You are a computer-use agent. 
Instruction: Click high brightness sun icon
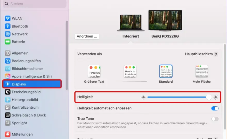pyautogui.click(x=216, y=97)
